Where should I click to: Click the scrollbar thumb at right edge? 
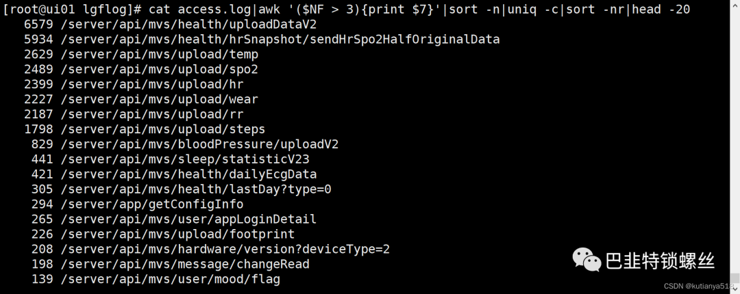pos(735,280)
